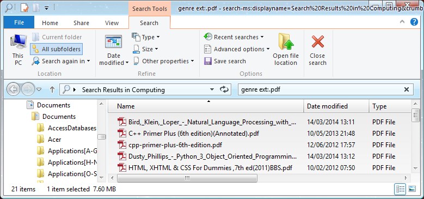Open the Type refine dropdown
The height and width of the screenshot is (199, 424).
pyautogui.click(x=146, y=37)
